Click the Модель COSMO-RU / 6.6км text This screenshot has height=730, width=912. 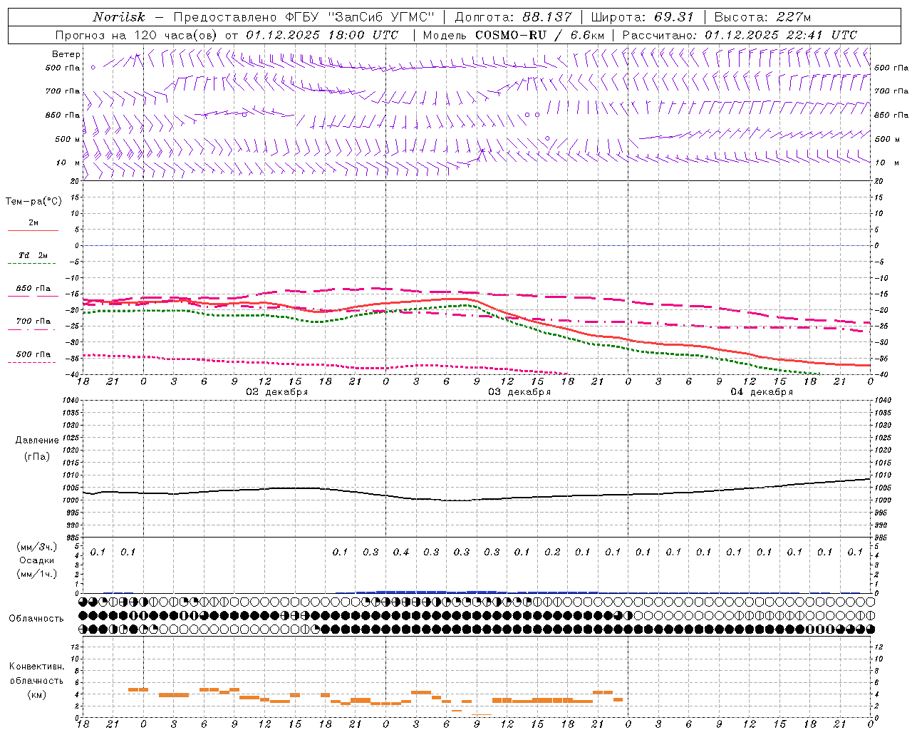(x=513, y=35)
